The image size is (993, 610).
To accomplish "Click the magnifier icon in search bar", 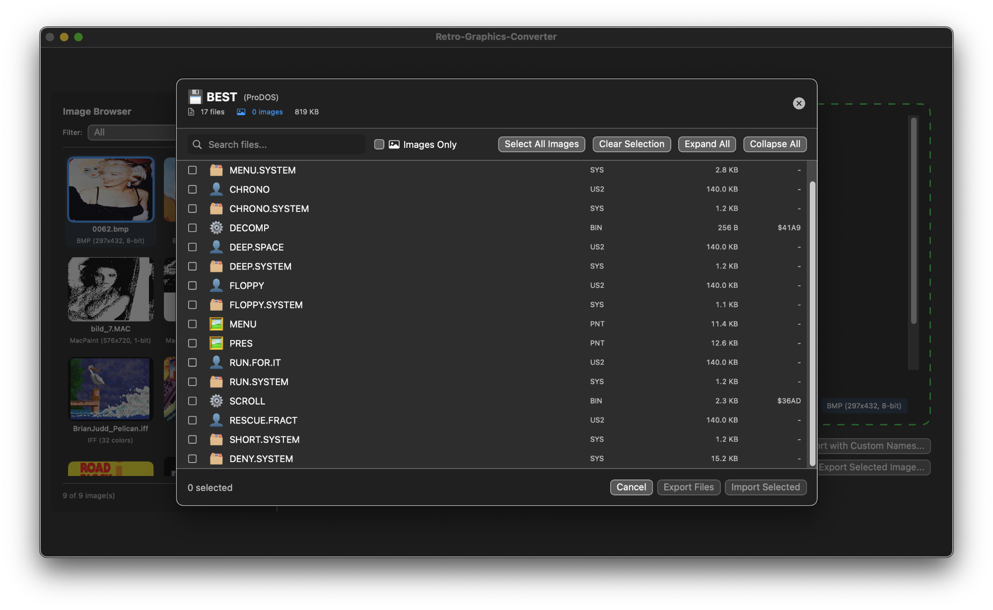I will [x=197, y=144].
